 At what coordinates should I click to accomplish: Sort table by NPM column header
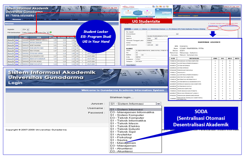coord(26,37)
